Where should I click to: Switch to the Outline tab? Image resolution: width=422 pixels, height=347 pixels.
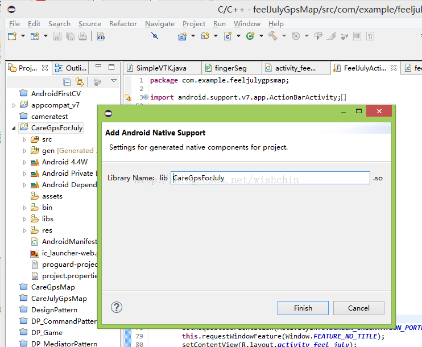pyautogui.click(x=71, y=68)
